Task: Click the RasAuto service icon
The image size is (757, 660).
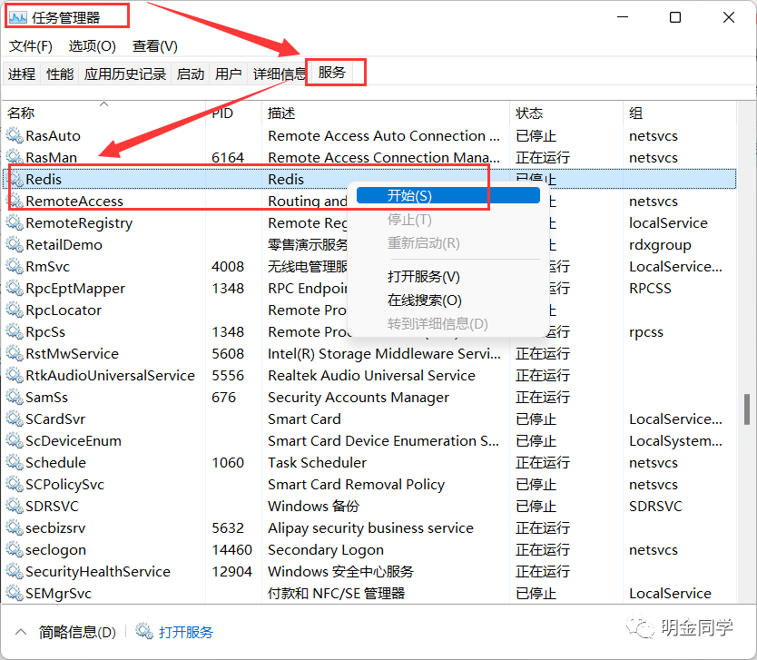Action: click(x=16, y=135)
